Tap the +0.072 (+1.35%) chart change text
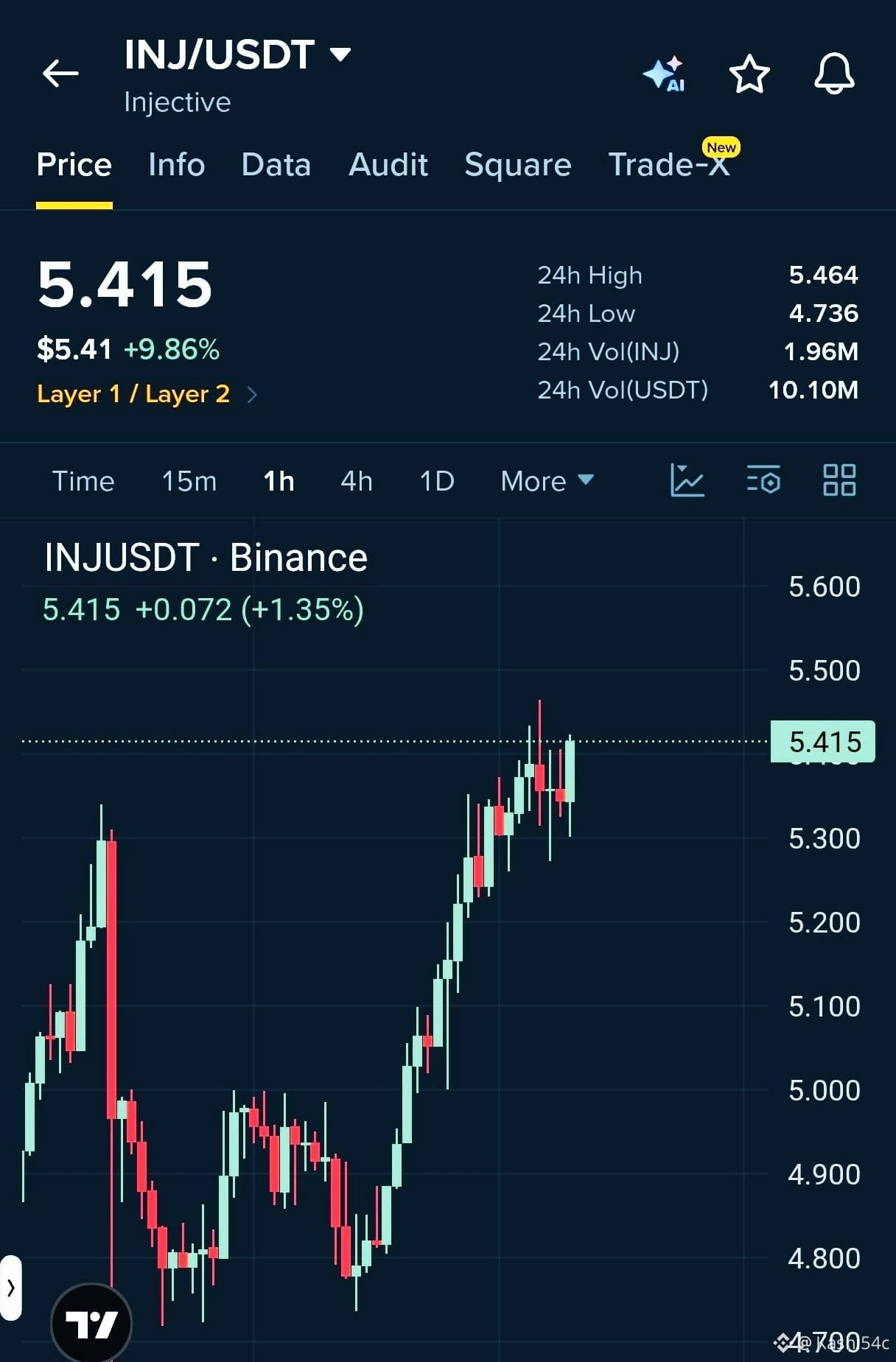 pos(250,610)
